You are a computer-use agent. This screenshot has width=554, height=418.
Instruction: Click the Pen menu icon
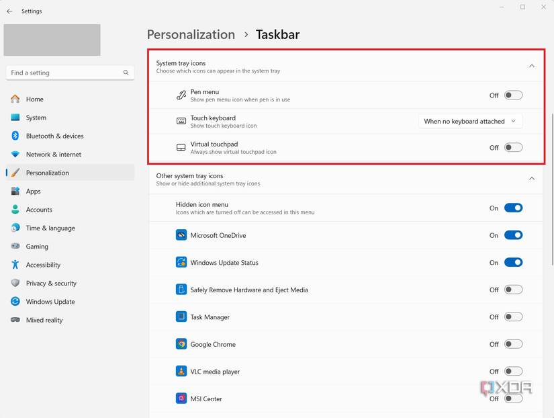(x=181, y=95)
